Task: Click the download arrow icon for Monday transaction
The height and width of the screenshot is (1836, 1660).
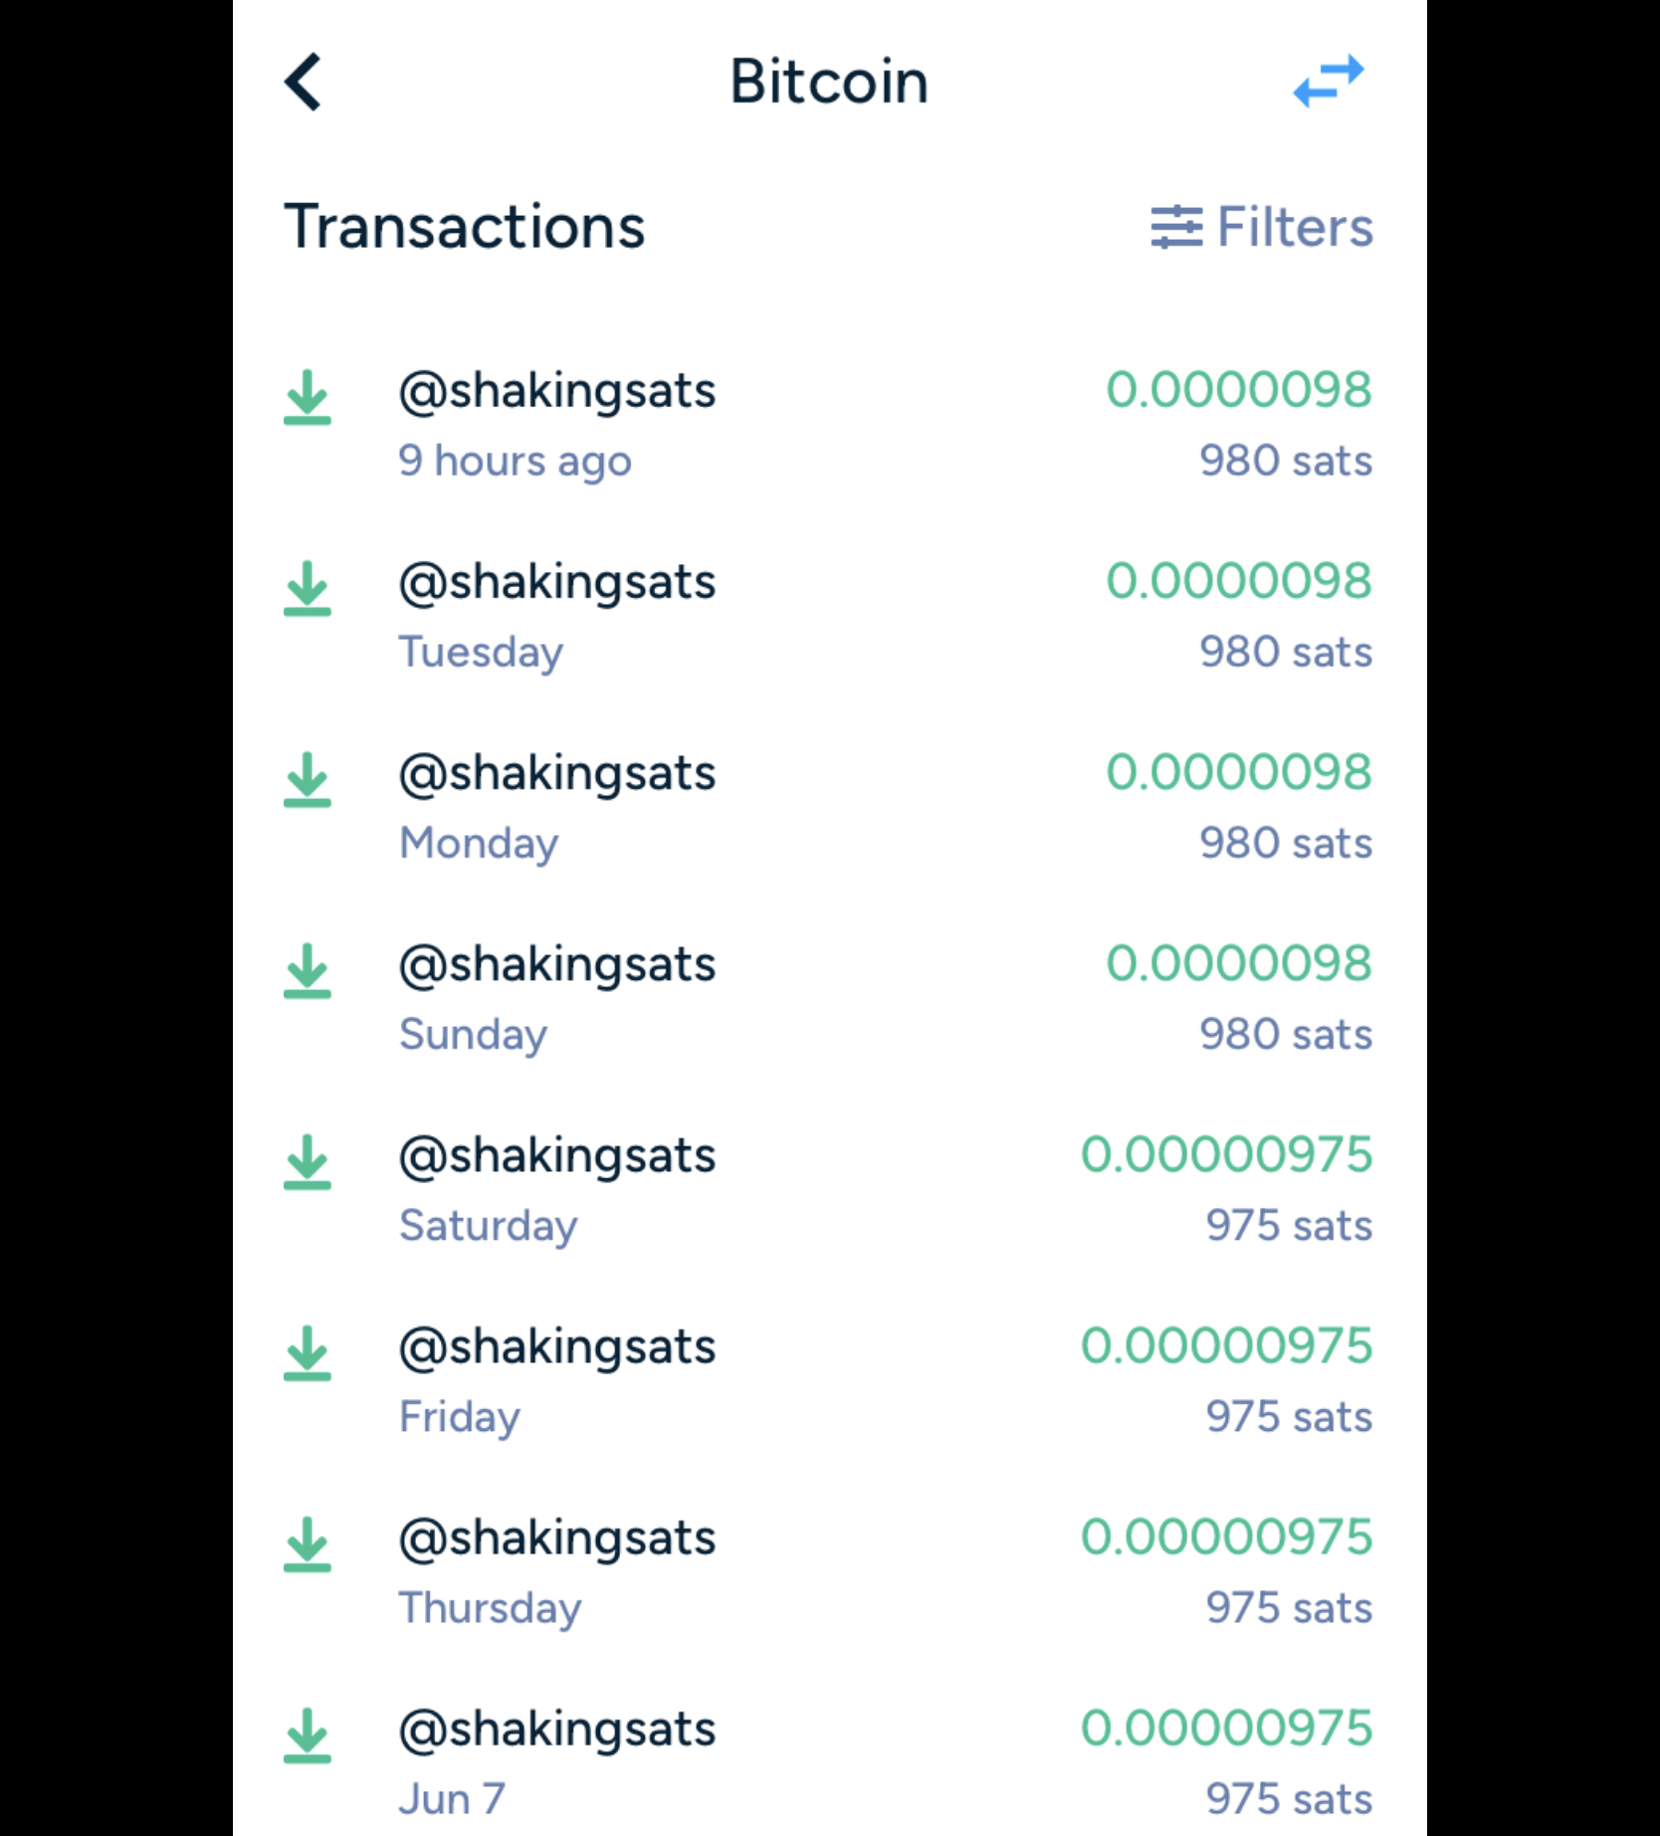Action: point(308,779)
